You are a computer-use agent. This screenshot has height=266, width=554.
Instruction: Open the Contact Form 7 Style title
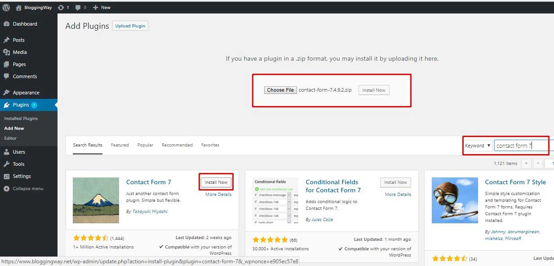tap(515, 182)
